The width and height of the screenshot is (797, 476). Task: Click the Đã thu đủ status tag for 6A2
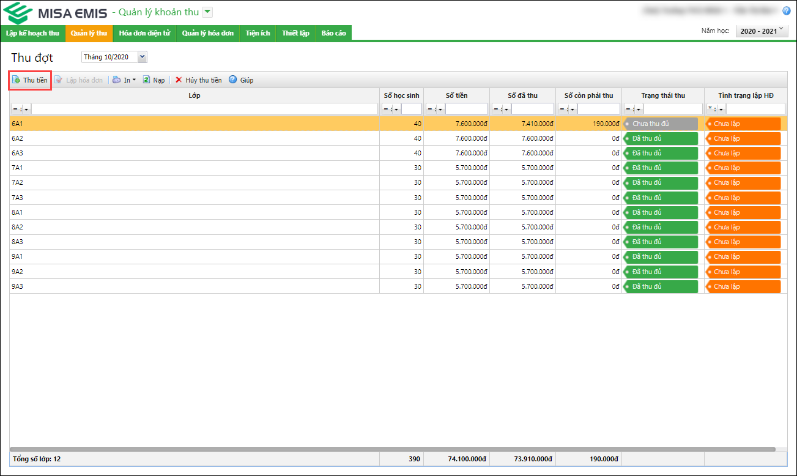tap(661, 138)
